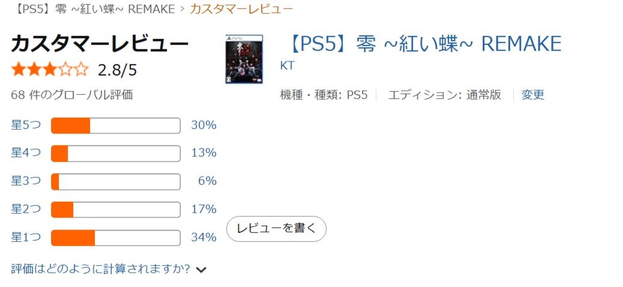Filter reviews by 星2つ label
623x287 pixels.
pyautogui.click(x=26, y=209)
